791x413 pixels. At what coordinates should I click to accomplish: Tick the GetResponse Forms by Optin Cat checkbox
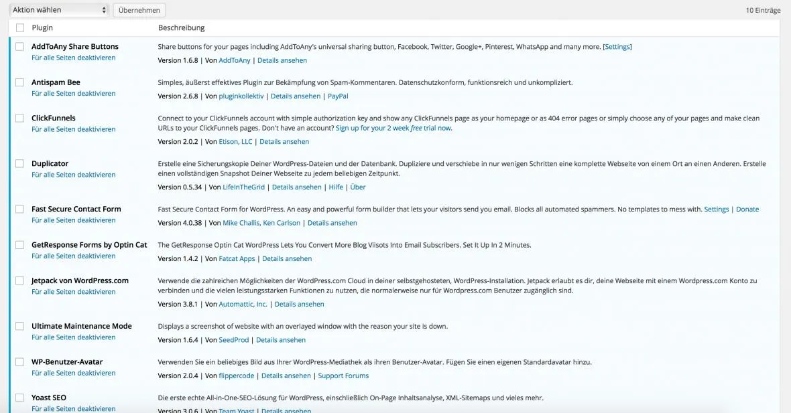(19, 245)
